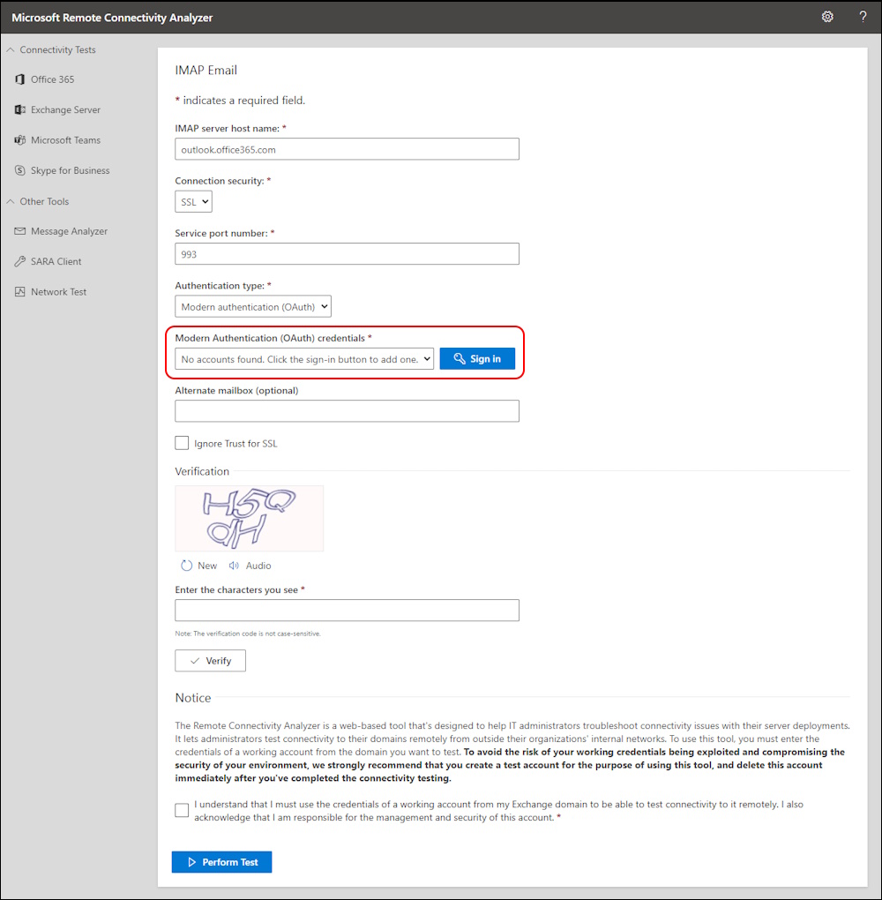Click the Network Test chart icon
Viewport: 882px width, 900px height.
click(x=20, y=291)
